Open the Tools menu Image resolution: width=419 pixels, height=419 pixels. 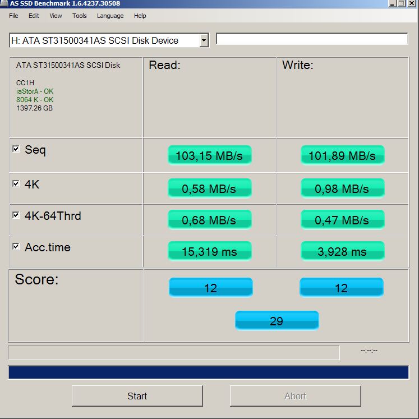79,16
